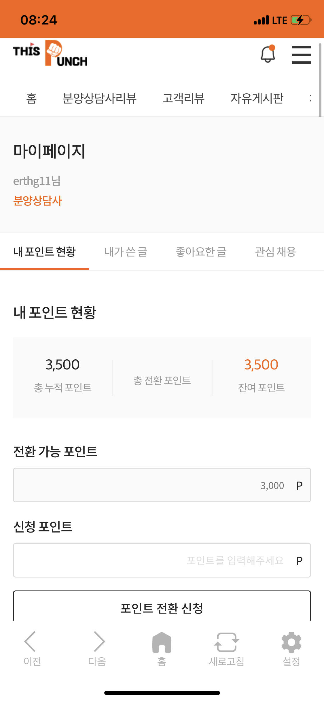
Task: Click the page scrollbar on the right
Action: tap(320, 80)
